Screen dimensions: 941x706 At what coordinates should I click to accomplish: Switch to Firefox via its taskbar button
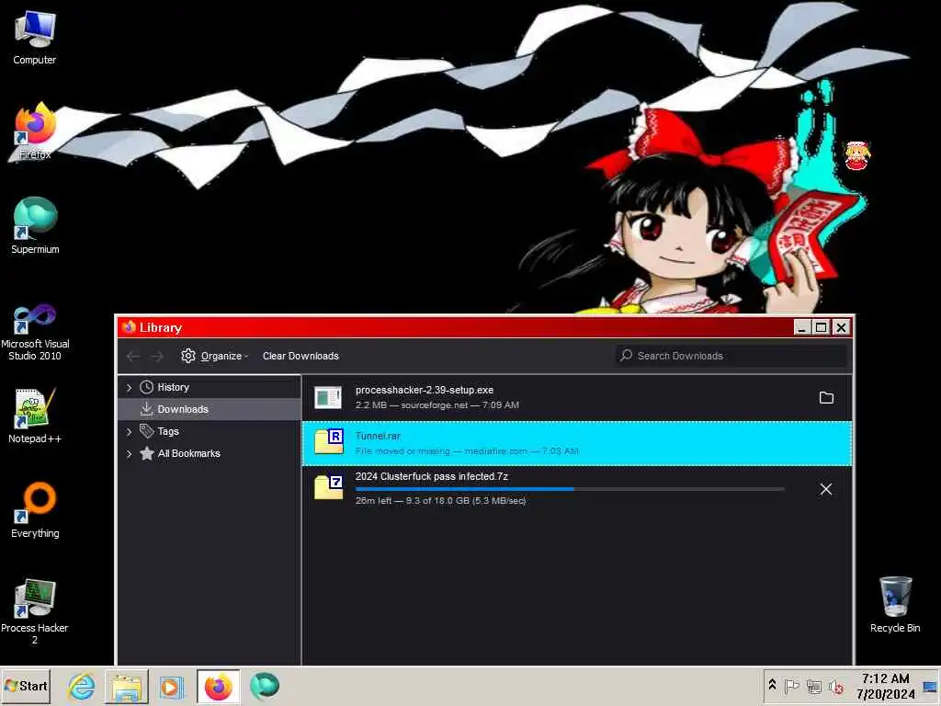coord(219,686)
